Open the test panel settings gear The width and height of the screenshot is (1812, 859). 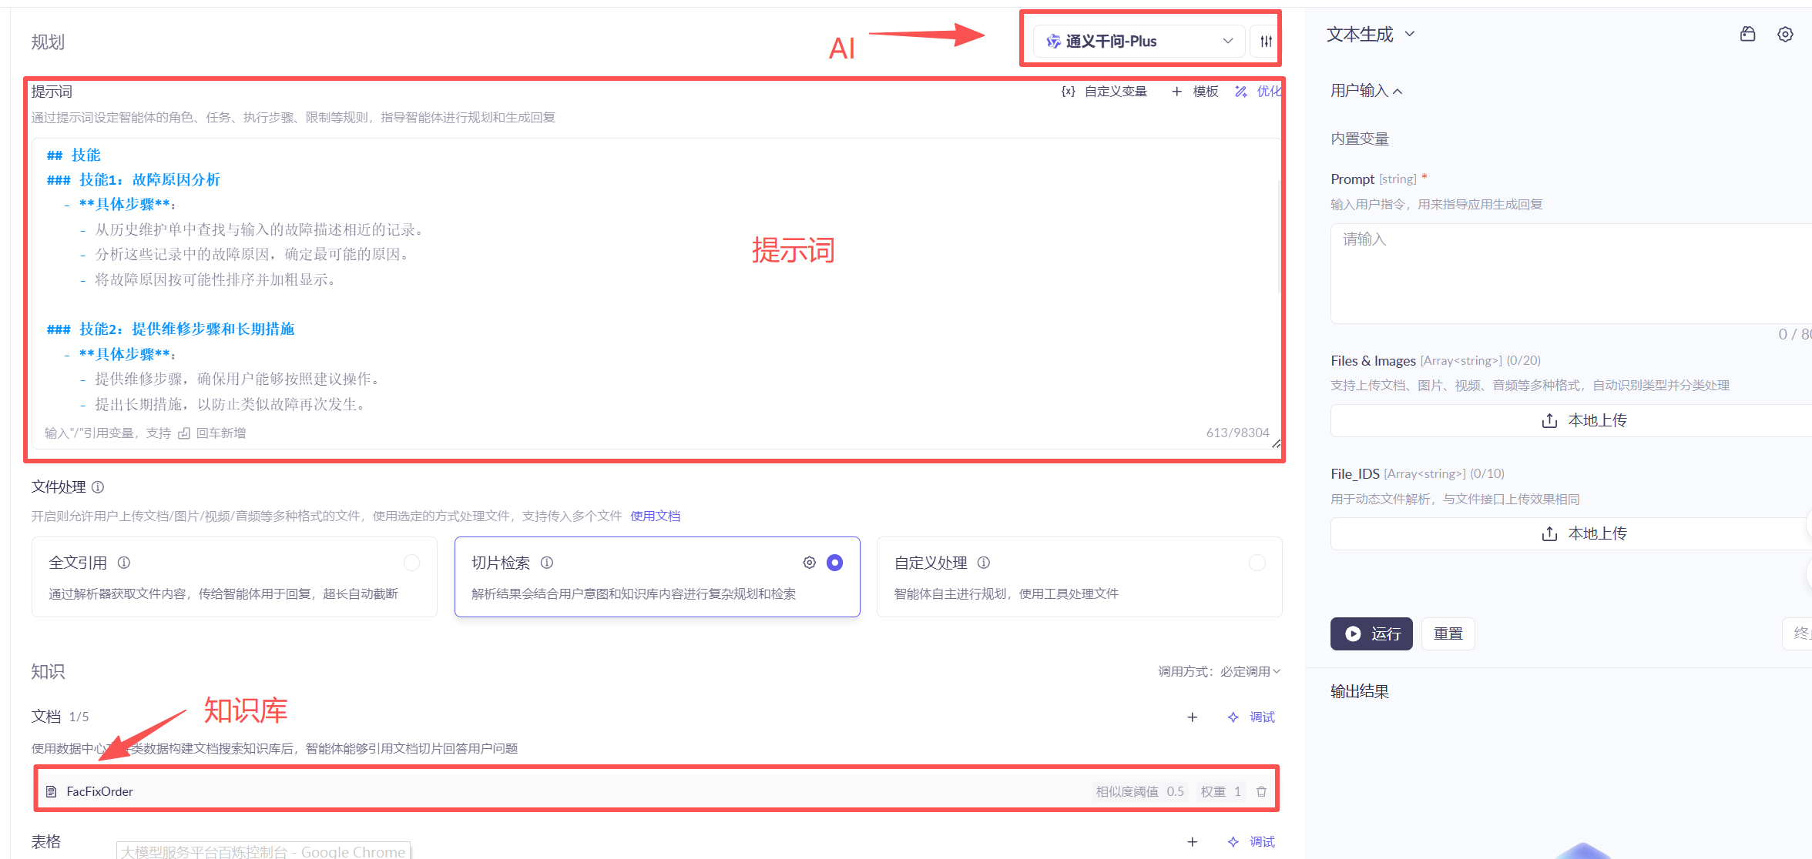point(1785,35)
